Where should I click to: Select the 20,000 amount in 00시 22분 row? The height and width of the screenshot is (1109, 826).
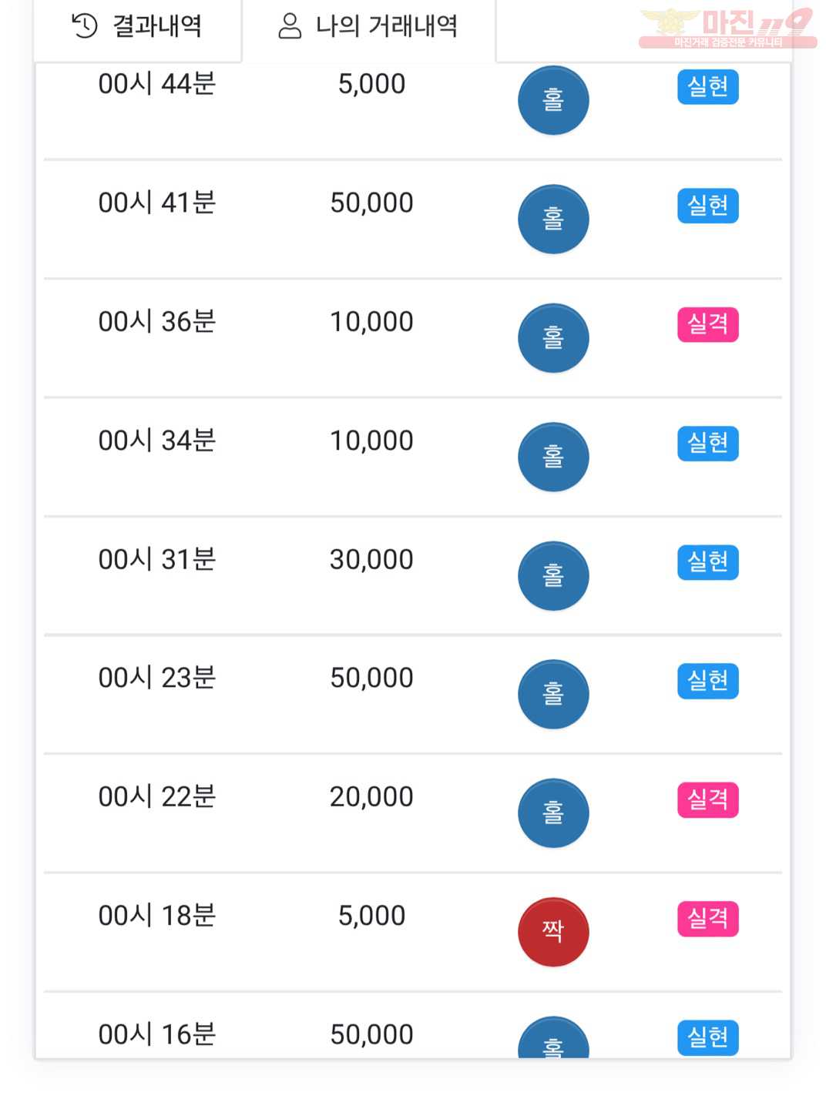coord(371,796)
